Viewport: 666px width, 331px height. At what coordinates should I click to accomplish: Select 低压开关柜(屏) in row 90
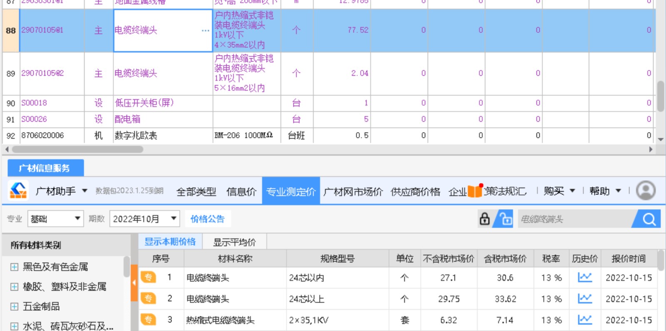(x=144, y=103)
